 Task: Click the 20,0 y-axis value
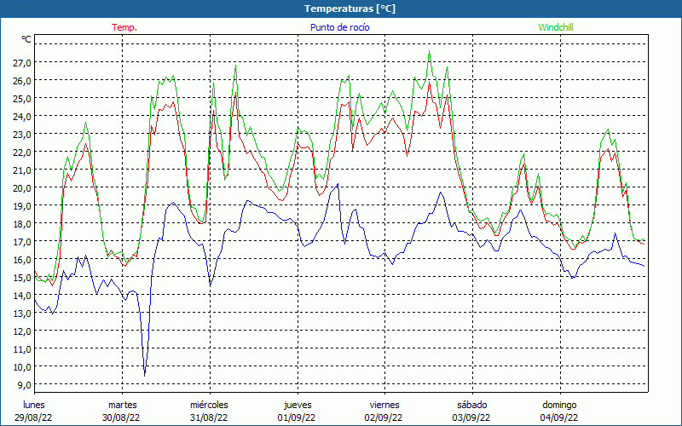click(x=22, y=187)
